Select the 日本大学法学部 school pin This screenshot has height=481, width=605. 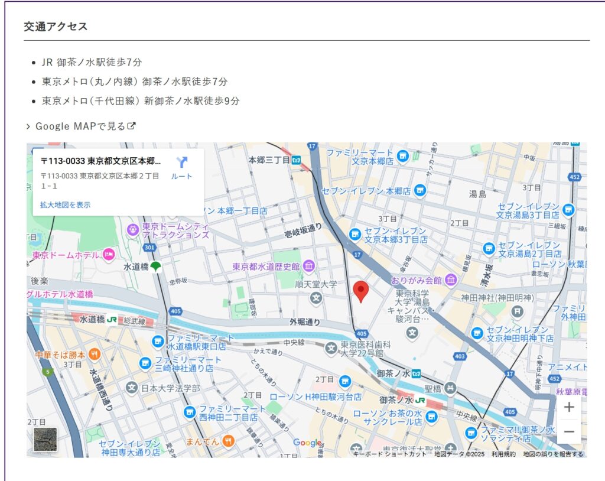click(x=132, y=387)
